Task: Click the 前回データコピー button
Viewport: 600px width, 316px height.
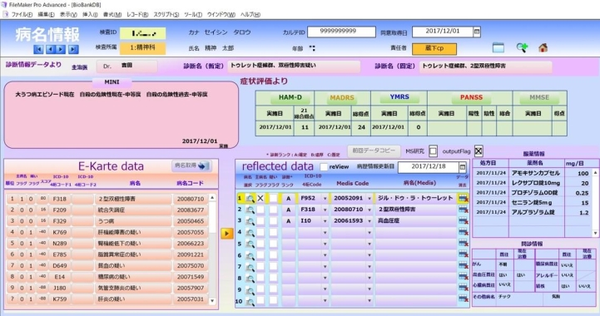Action: [374, 151]
